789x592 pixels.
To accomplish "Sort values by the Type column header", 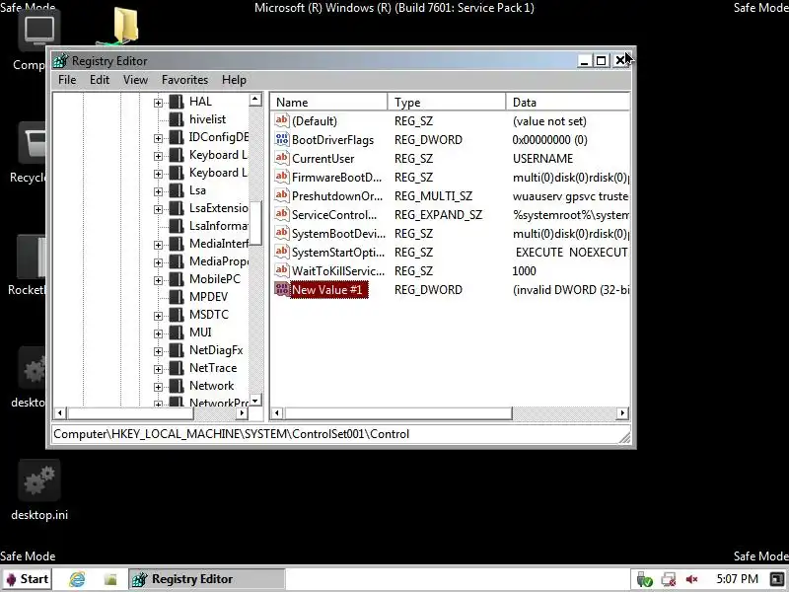I will (x=447, y=103).
